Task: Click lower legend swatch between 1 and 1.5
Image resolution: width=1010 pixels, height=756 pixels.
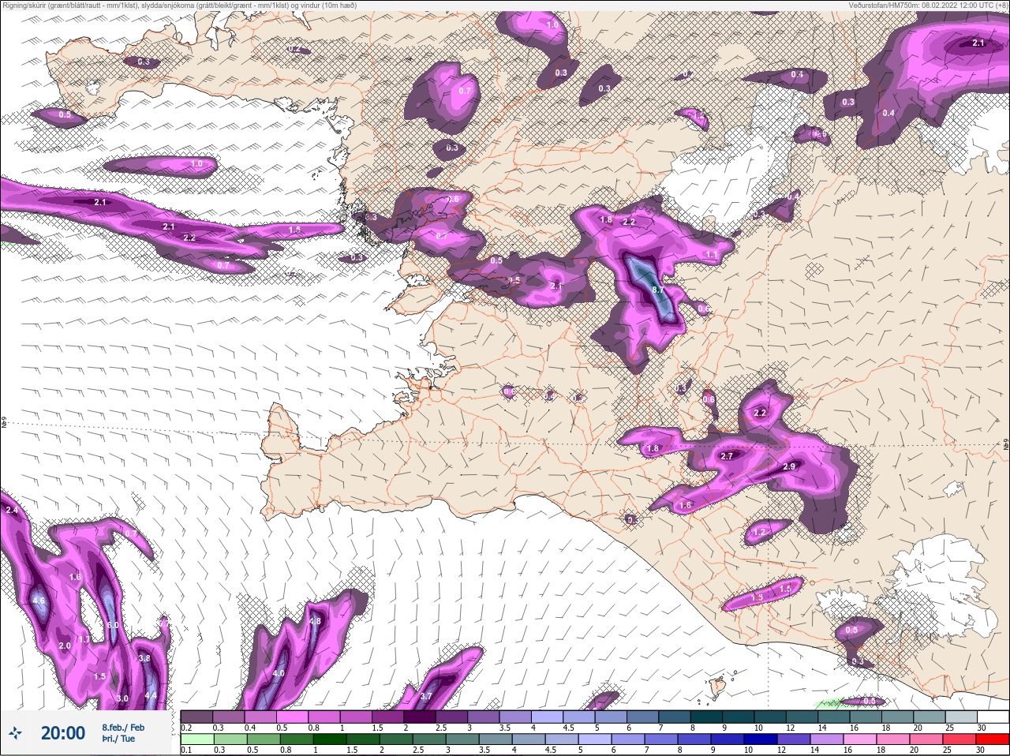Action: click(x=330, y=739)
